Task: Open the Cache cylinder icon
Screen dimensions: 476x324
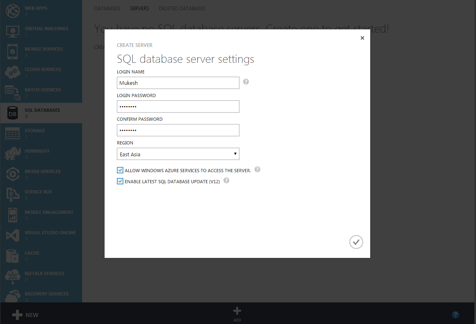Action: [x=12, y=256]
